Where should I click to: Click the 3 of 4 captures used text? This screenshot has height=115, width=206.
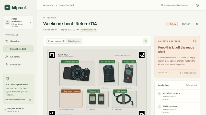click(x=188, y=73)
